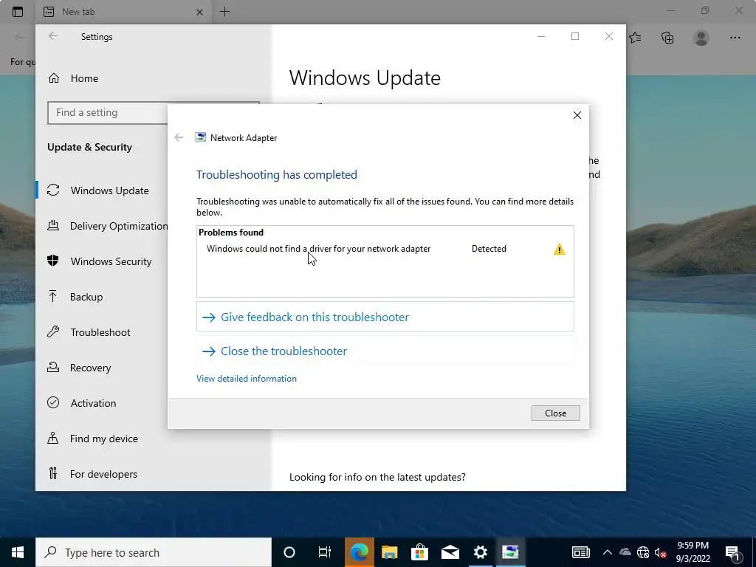The width and height of the screenshot is (756, 567).
Task: Open Edge Collections icon
Action: (667, 38)
